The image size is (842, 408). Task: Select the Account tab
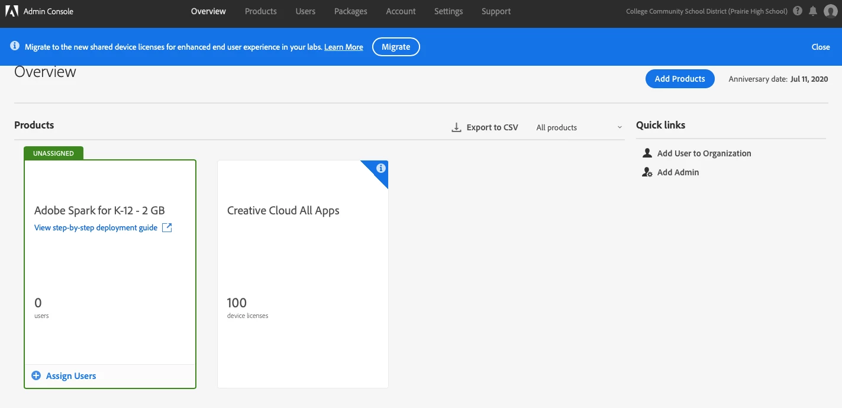(x=401, y=11)
